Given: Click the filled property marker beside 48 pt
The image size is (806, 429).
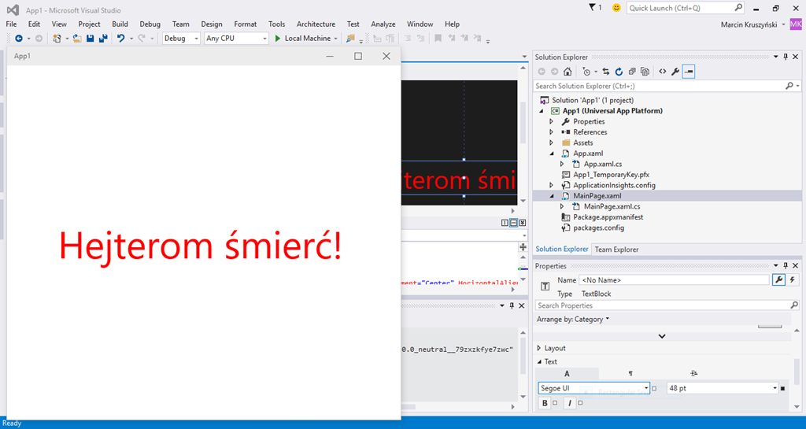Looking at the screenshot, I should [x=783, y=388].
